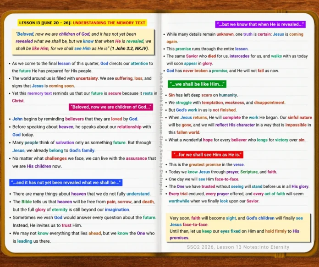Select the "(1 John 3:2, NKJV)" citation
The height and width of the screenshot is (267, 319).
[x=129, y=49]
